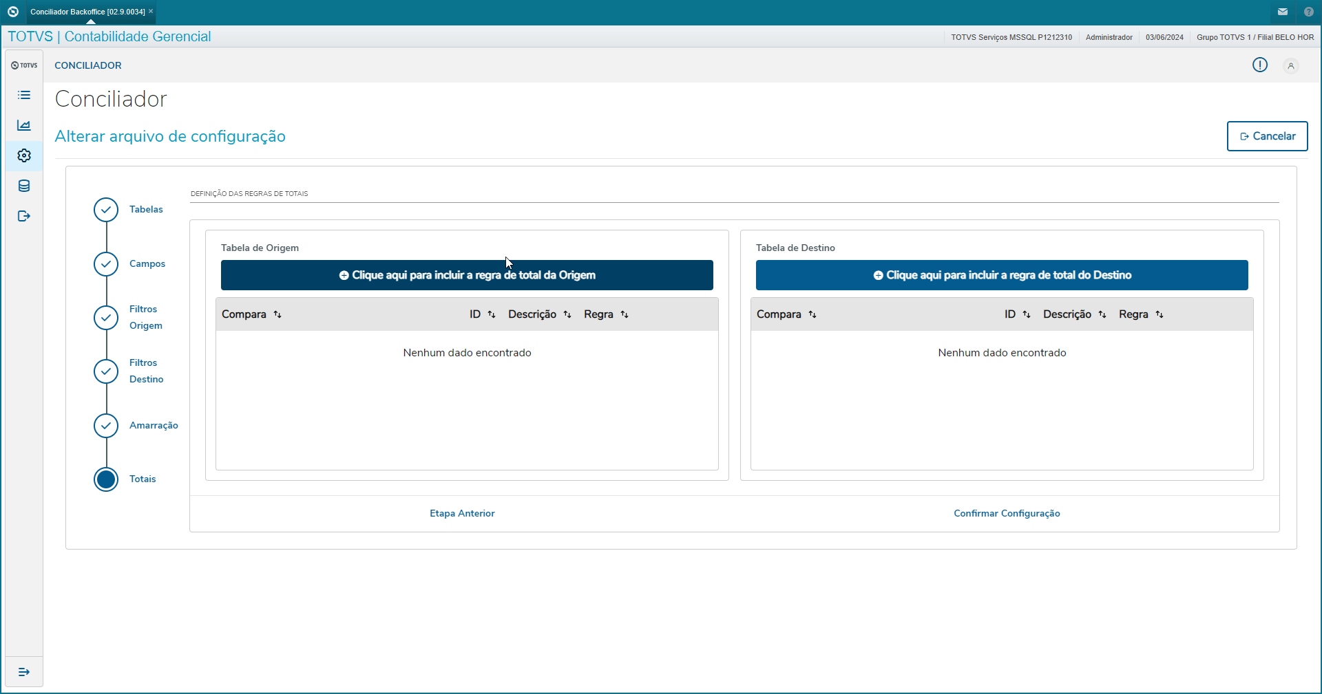The height and width of the screenshot is (694, 1322).
Task: Go to the Campos step circle
Action: [x=106, y=263]
